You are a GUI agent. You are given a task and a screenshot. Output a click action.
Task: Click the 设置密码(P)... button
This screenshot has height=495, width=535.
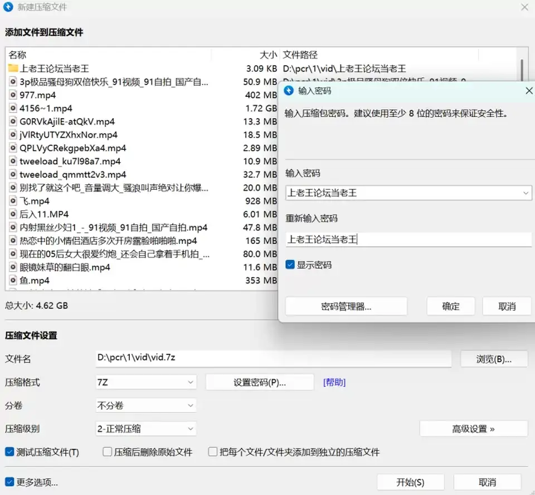[260, 382]
